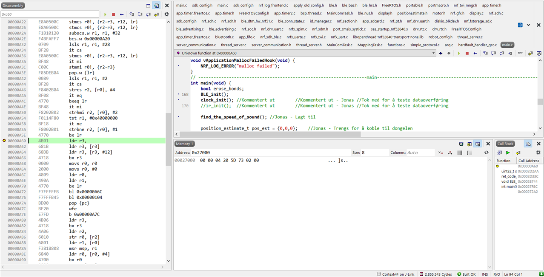Viewport: 544px width, 277px height.
Task: Toggle the 8-bit width Memory toolbar icon
Action: tap(450, 153)
